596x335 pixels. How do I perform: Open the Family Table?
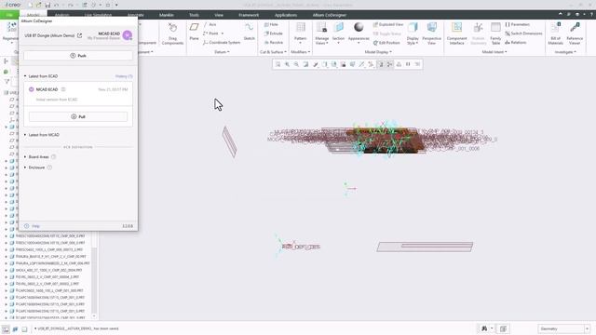click(495, 33)
